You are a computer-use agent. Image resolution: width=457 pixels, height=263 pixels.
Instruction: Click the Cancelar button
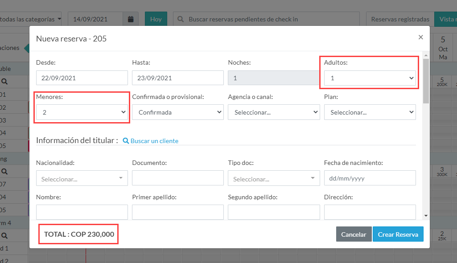354,234
